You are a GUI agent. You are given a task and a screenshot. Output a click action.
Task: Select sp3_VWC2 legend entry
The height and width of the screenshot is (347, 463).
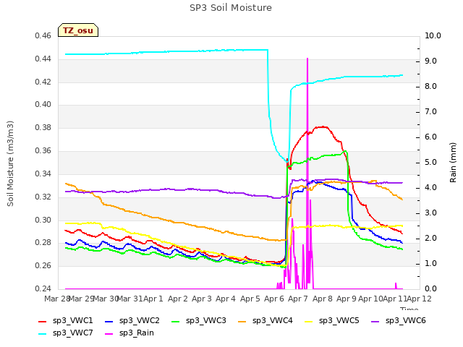click(132, 321)
